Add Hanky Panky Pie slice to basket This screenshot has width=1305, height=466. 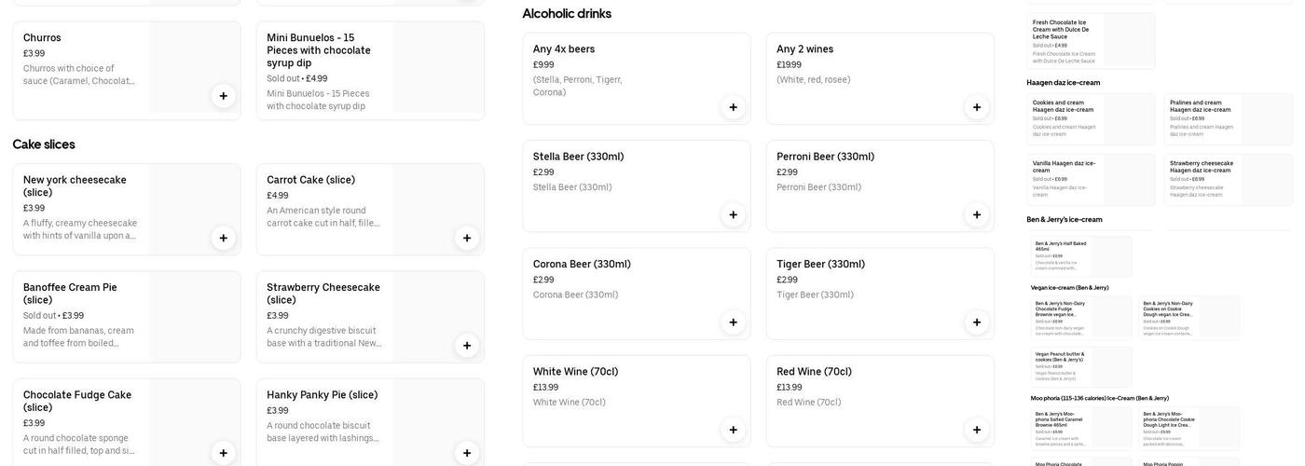(467, 453)
